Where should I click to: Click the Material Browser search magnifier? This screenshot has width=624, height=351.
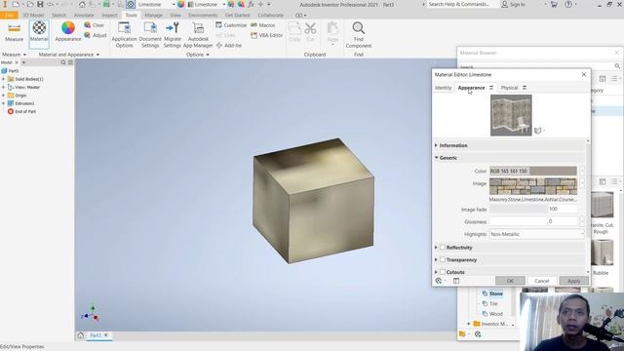(617, 66)
